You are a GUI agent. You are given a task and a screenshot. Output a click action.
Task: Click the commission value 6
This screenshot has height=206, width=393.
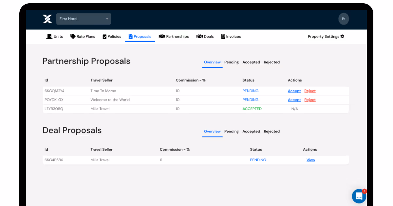161,160
